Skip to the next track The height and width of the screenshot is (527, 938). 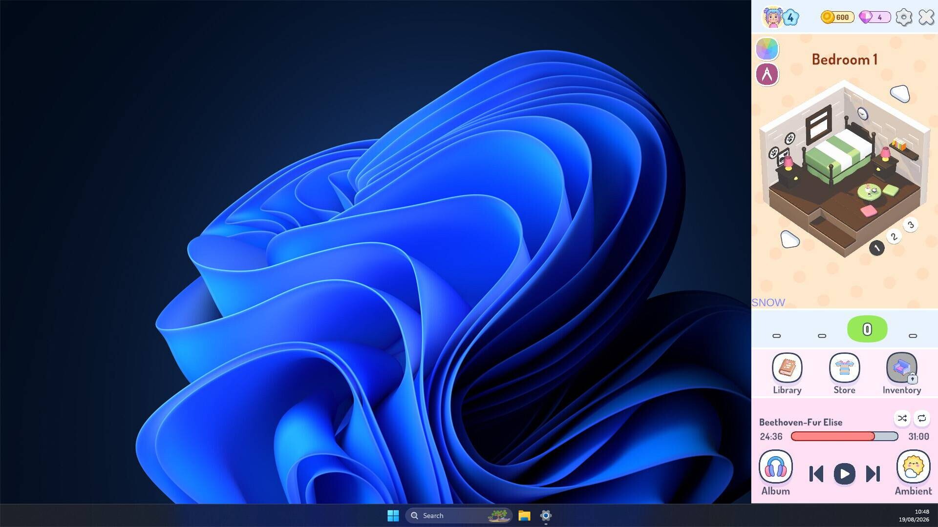coord(873,474)
